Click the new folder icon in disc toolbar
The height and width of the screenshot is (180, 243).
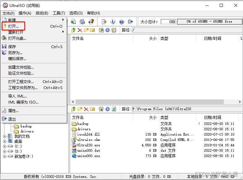(86, 30)
